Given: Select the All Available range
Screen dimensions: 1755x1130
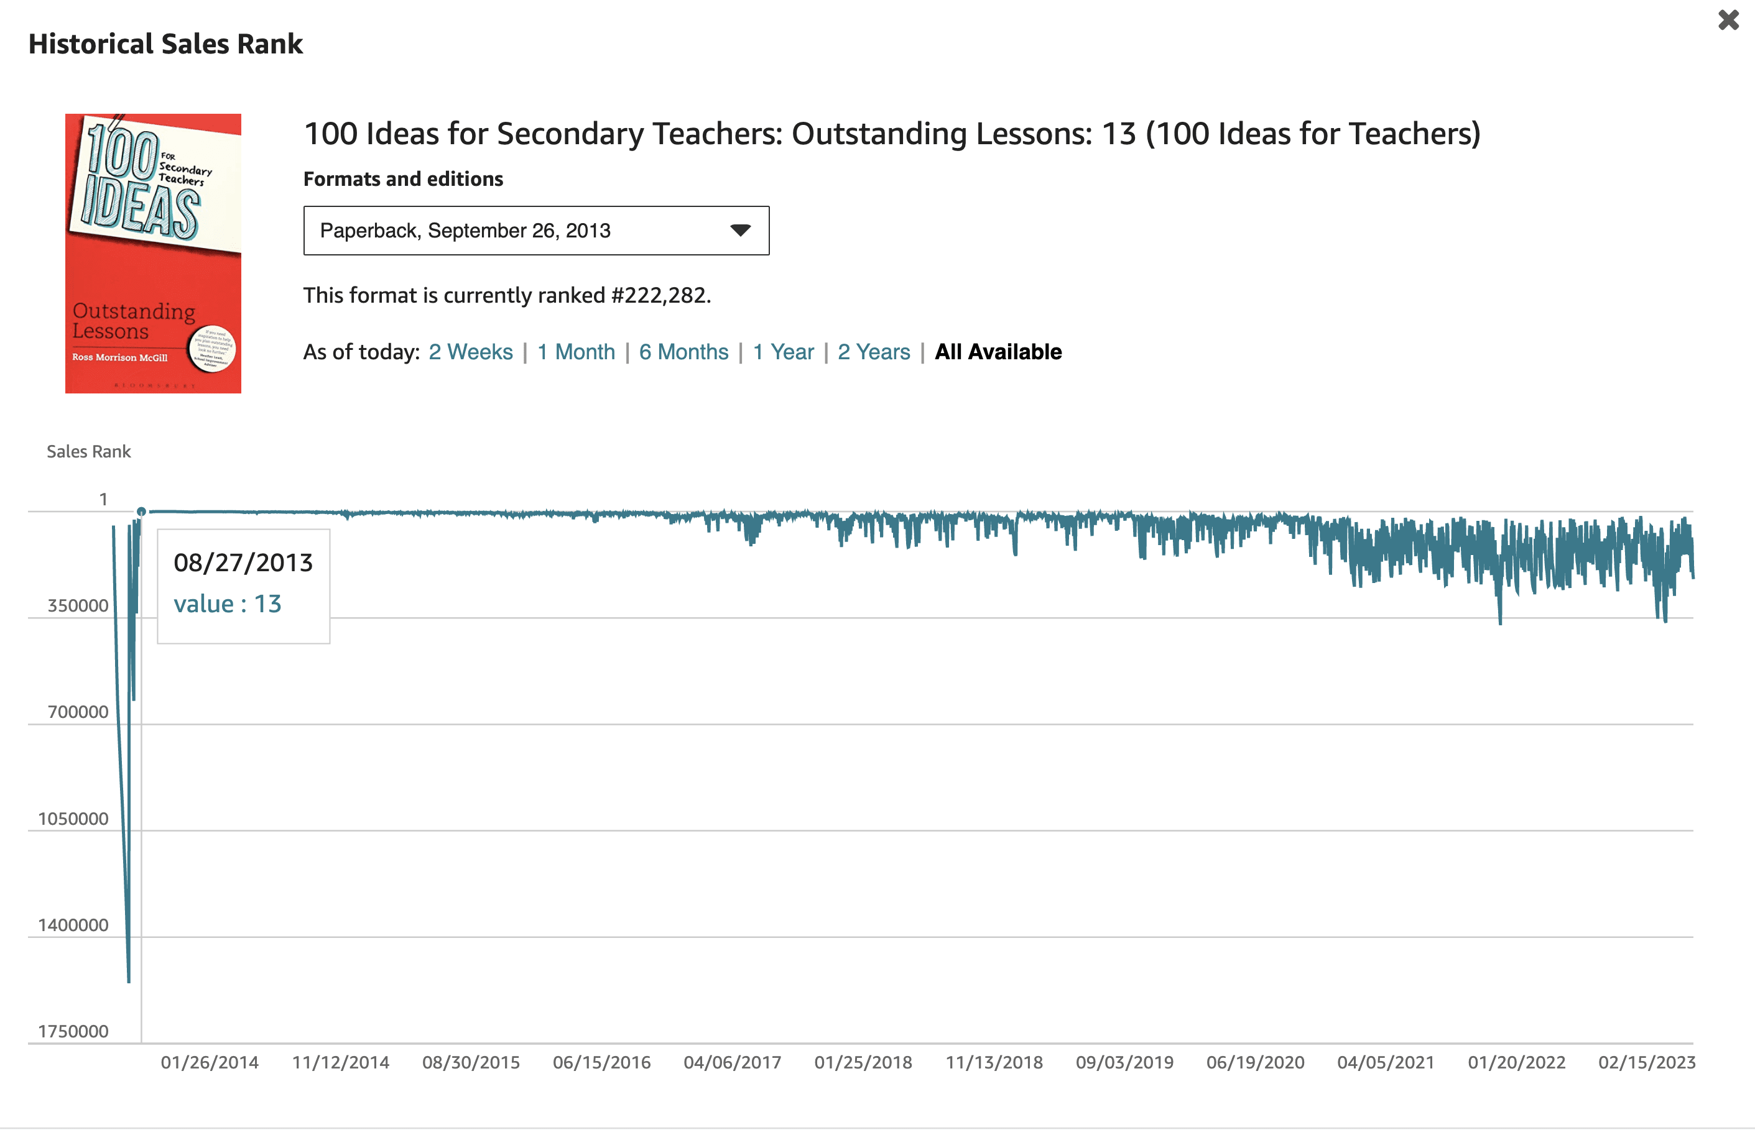Looking at the screenshot, I should [998, 352].
